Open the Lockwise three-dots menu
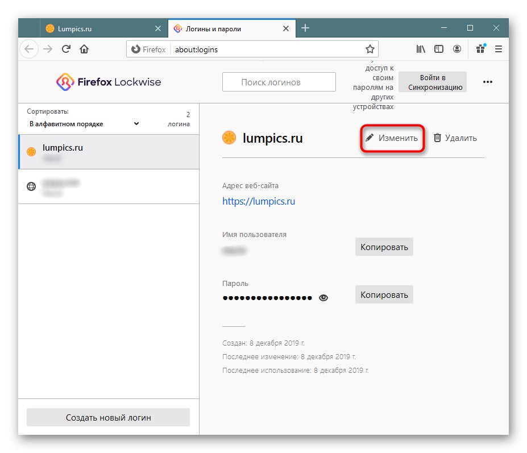This screenshot has width=527, height=453. [x=487, y=82]
